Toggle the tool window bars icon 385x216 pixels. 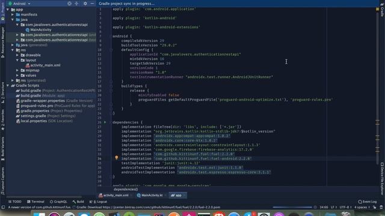pyautogui.click(x=3, y=207)
